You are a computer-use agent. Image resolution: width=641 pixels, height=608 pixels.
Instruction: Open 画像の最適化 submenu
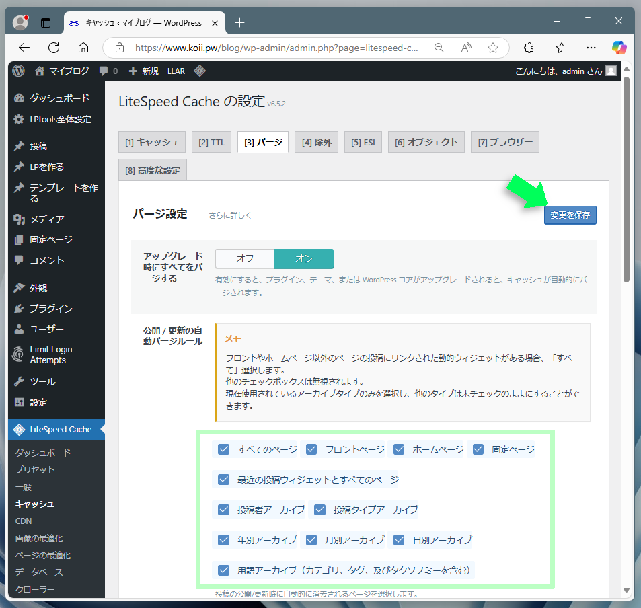click(39, 538)
